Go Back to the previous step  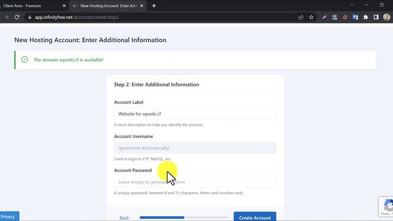(x=124, y=218)
